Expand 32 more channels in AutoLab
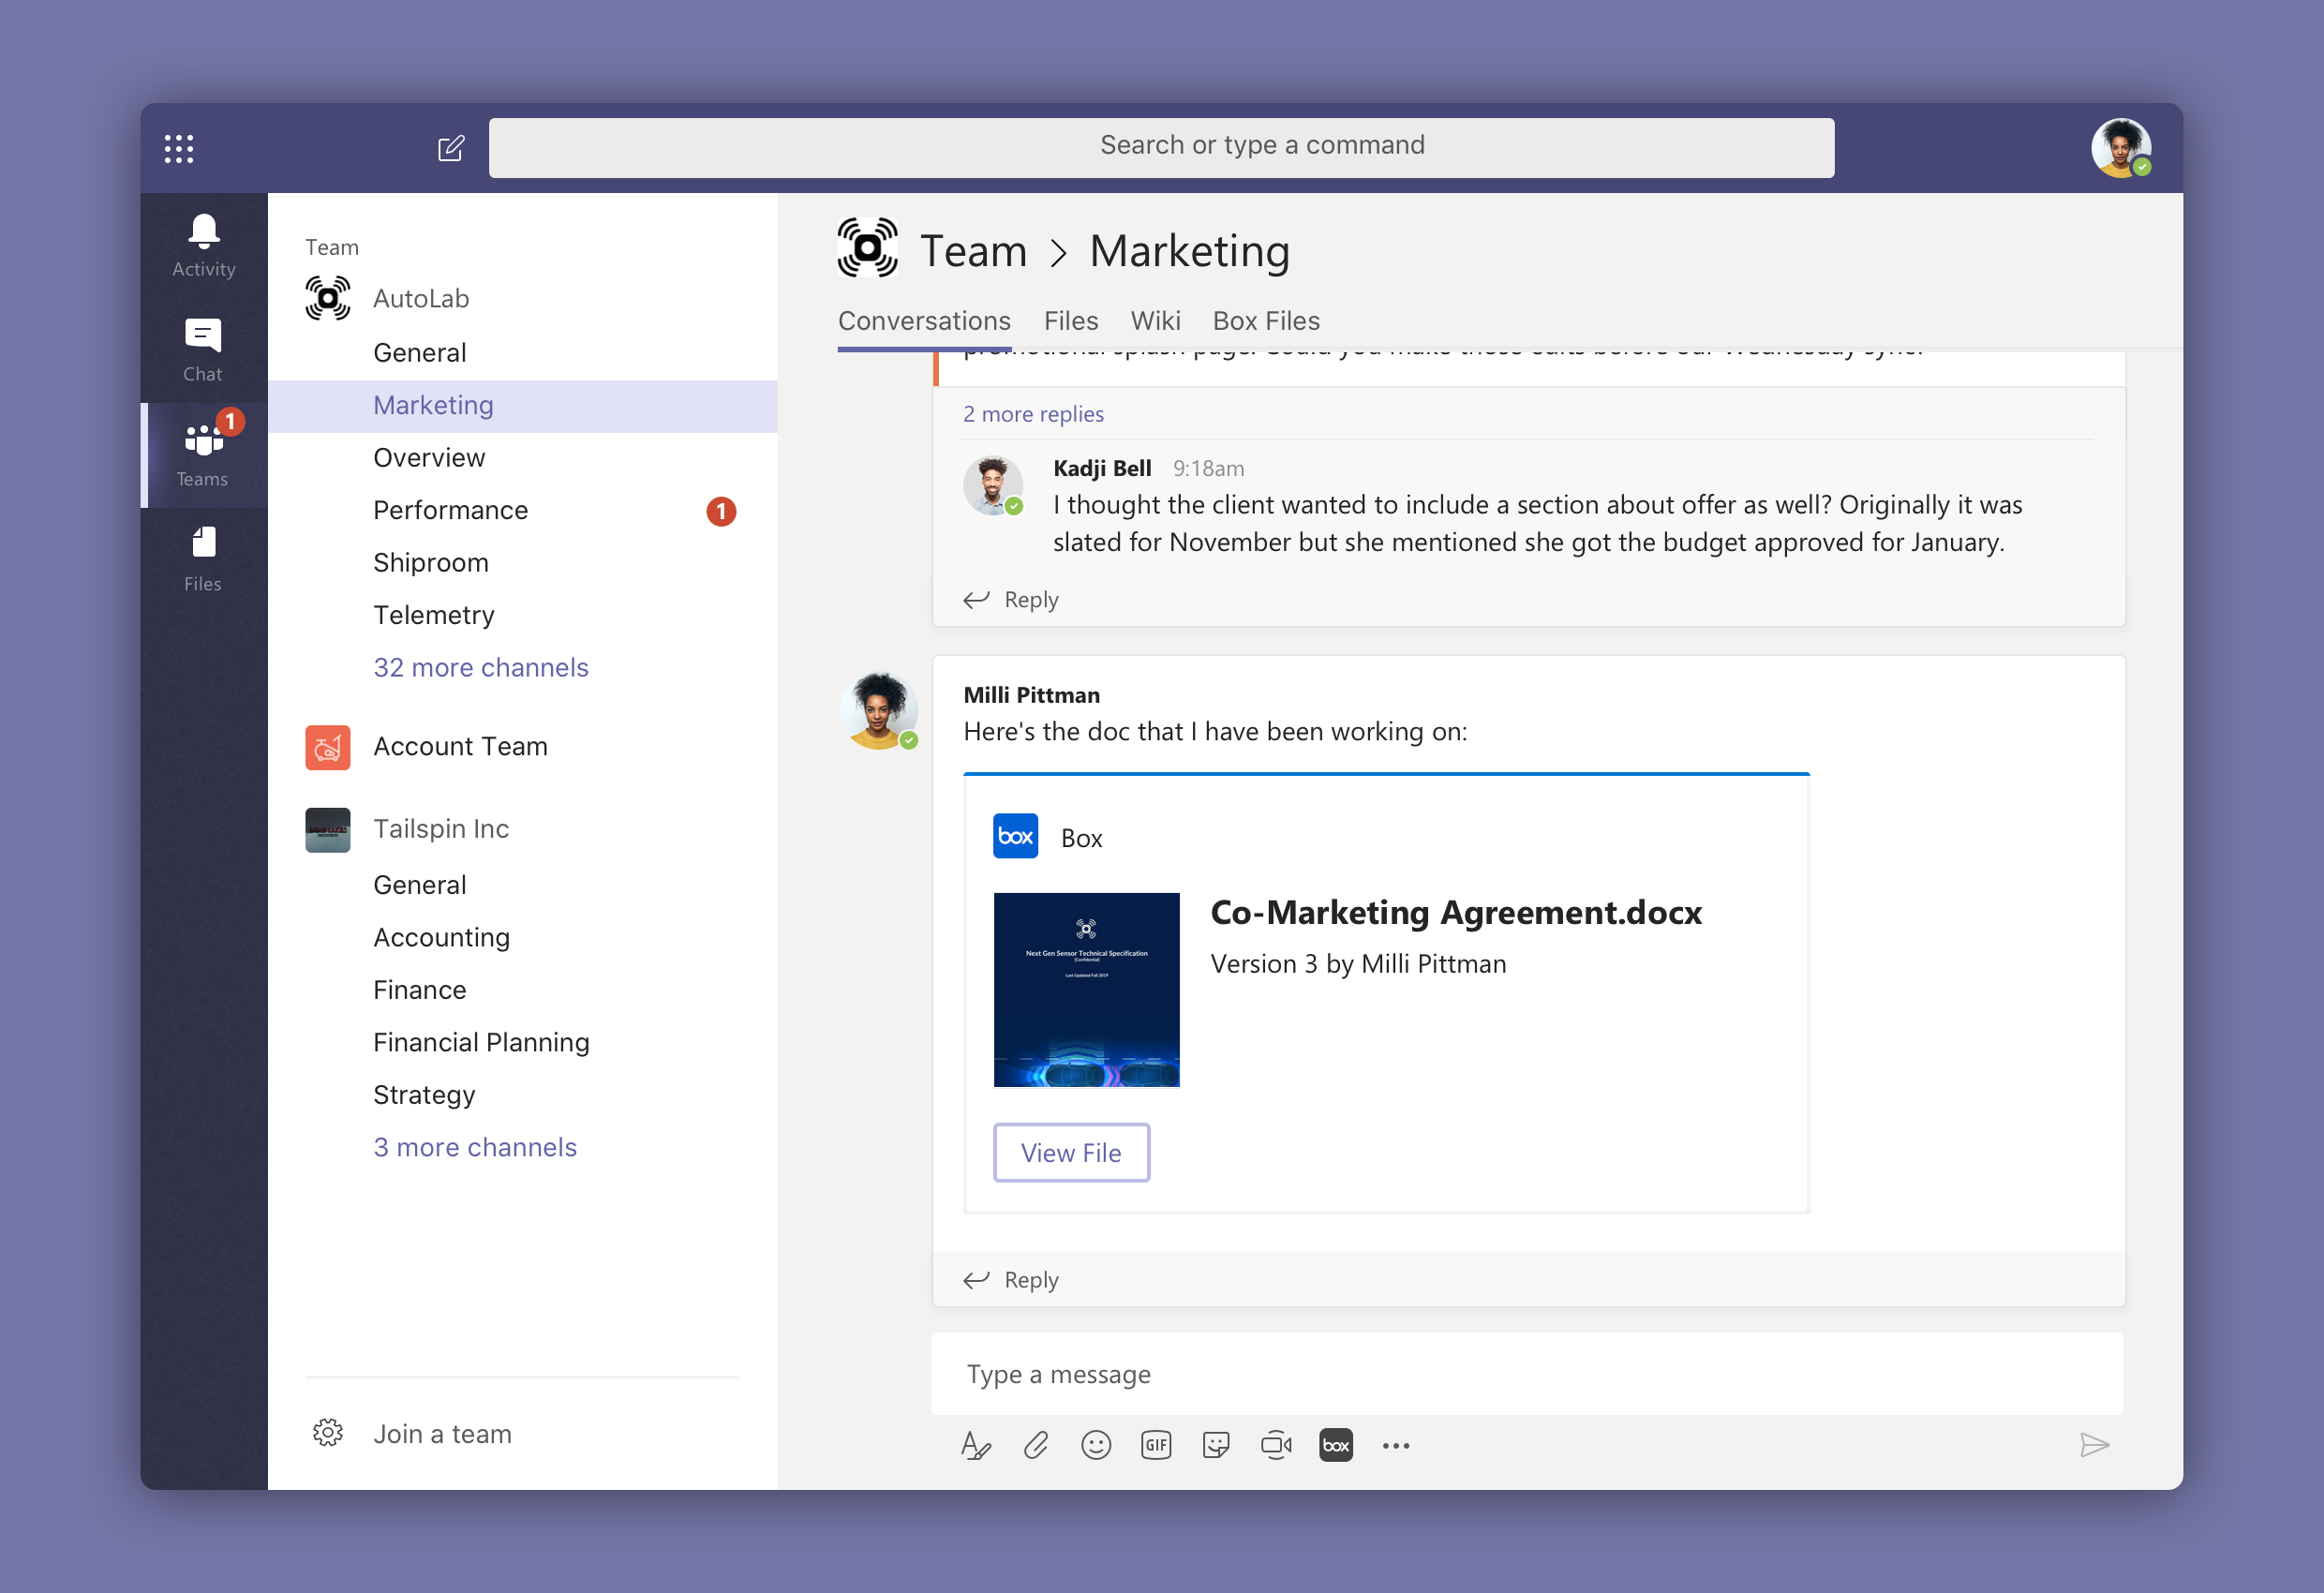Image resolution: width=2324 pixels, height=1593 pixels. click(x=481, y=667)
